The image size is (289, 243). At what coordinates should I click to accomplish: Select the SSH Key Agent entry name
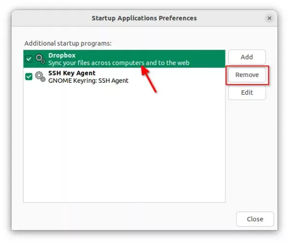click(72, 73)
